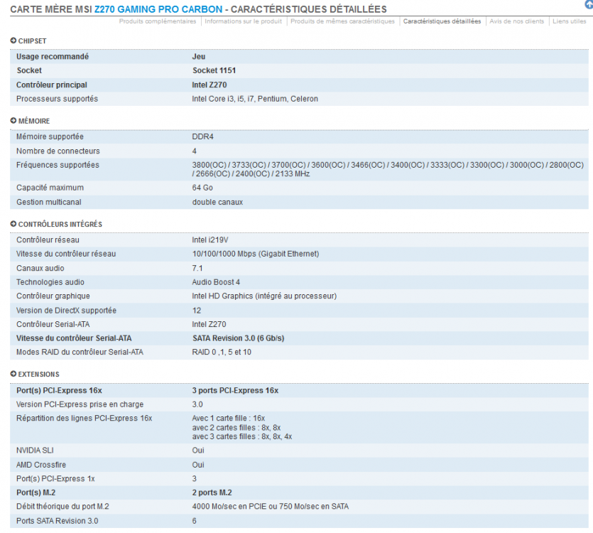The height and width of the screenshot is (533, 593).
Task: Select the Fréquences supportées label
Action: coord(58,165)
